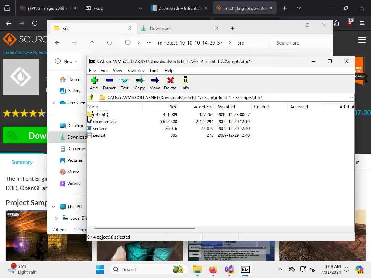Expand the Local Disk tree node
Screen dimensions: 371x278
pos(56,218)
